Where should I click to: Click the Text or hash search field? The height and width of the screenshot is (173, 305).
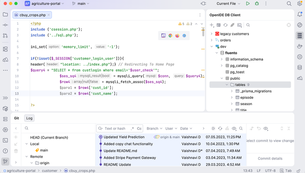[116, 128]
